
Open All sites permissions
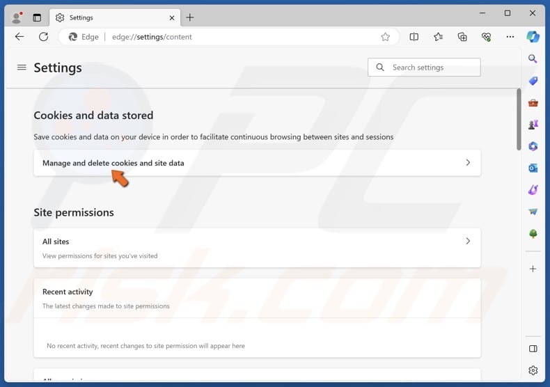(257, 248)
